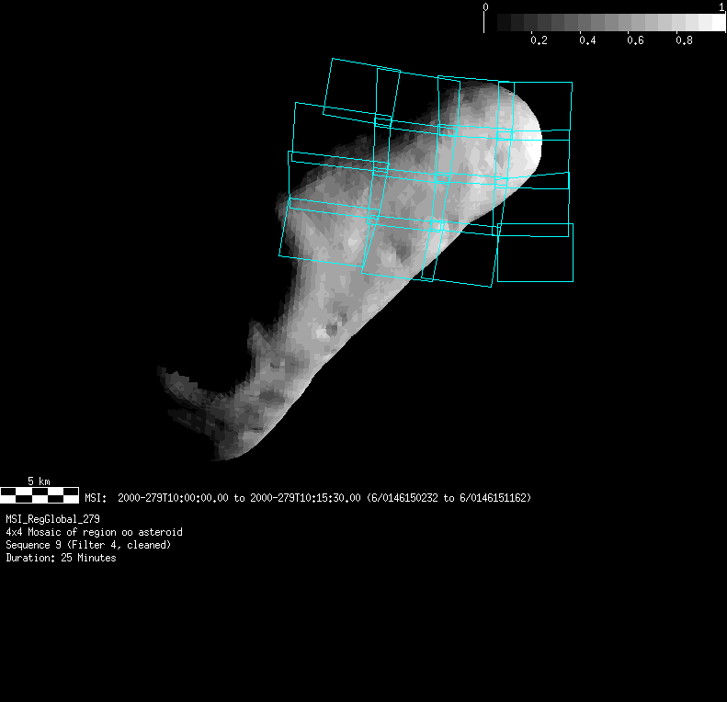Select the MSI_RegGlobal_279 title line
This screenshot has width=727, height=702.
(x=52, y=519)
